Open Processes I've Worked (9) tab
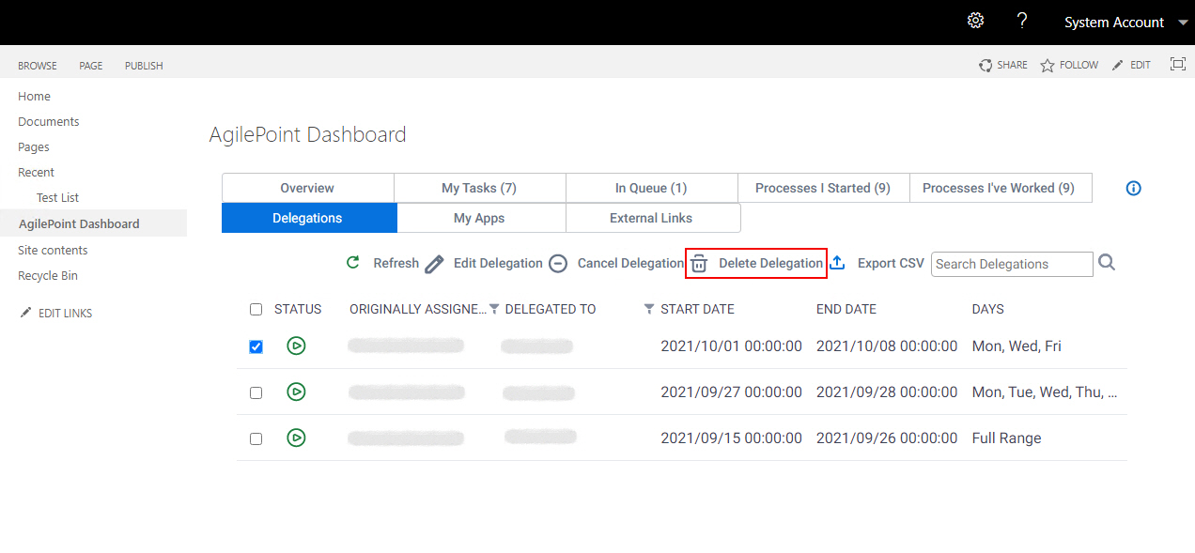 (999, 188)
